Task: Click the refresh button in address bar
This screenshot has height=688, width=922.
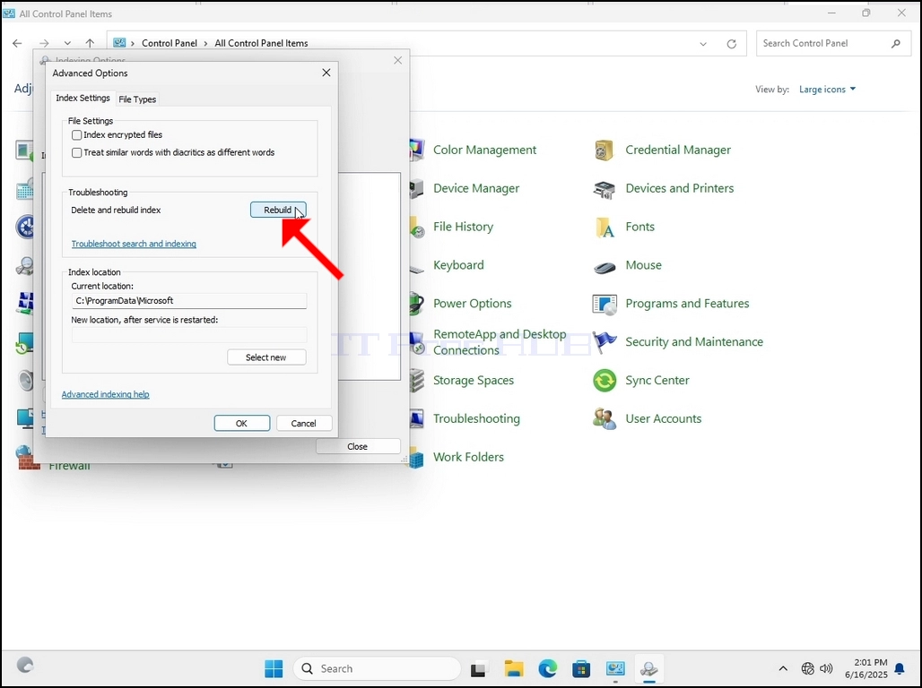Action: pyautogui.click(x=732, y=44)
